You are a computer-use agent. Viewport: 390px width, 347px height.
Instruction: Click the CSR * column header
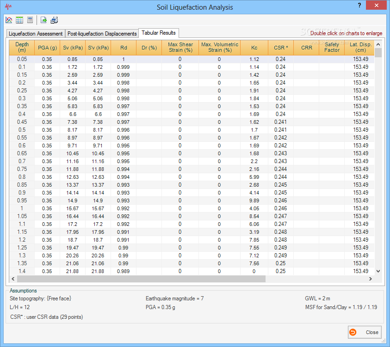(281, 48)
